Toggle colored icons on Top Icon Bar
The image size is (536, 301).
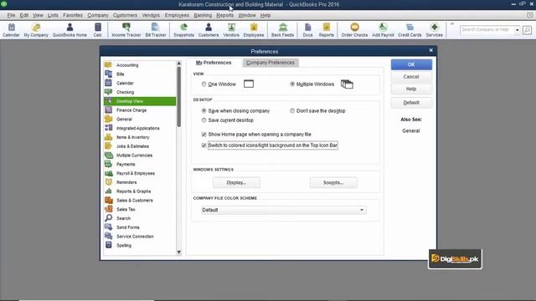pos(204,145)
